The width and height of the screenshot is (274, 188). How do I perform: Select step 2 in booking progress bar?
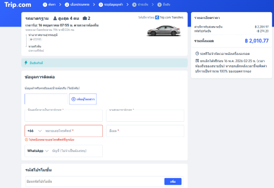77,5
